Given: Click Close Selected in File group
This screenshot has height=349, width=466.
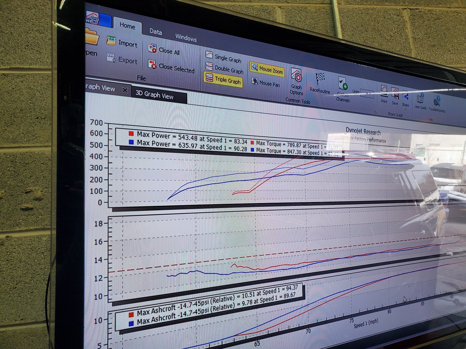Looking at the screenshot, I should [x=171, y=67].
